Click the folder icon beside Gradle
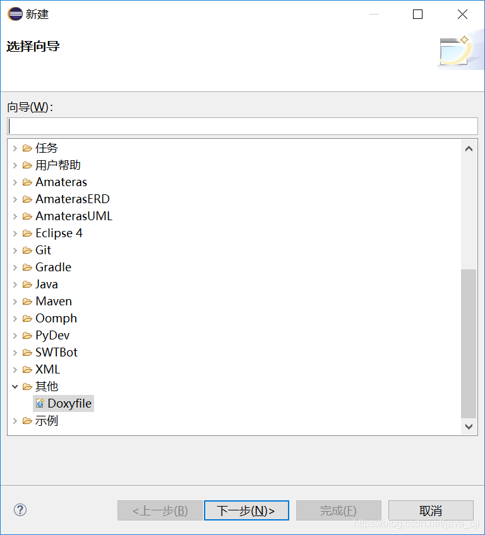 27,267
